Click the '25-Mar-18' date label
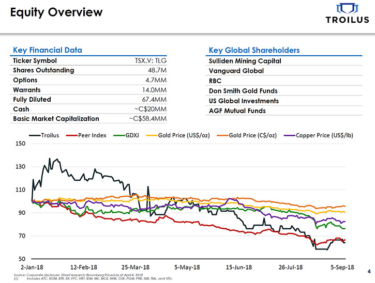Viewport: 375px width, 283px height. click(136, 267)
